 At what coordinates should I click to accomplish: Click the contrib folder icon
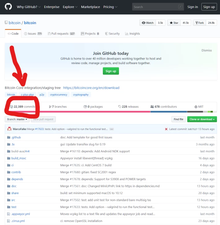point(9,172)
